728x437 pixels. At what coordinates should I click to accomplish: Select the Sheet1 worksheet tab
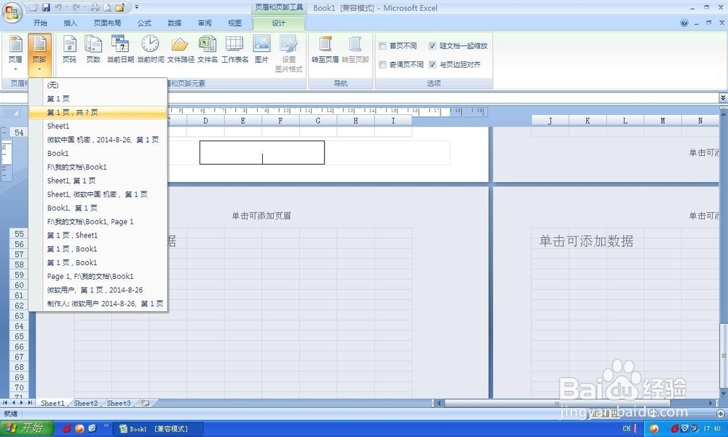click(x=52, y=403)
